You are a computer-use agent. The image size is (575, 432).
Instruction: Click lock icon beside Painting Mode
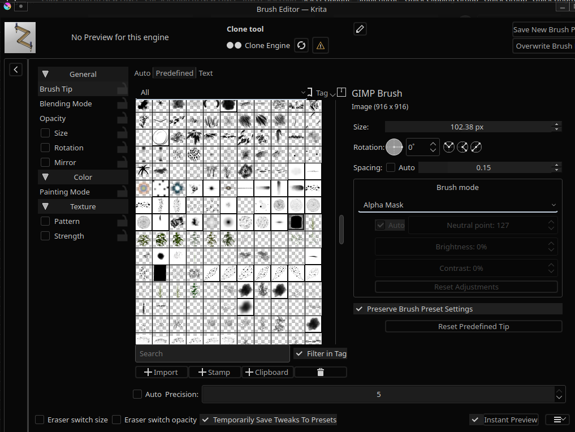click(123, 192)
